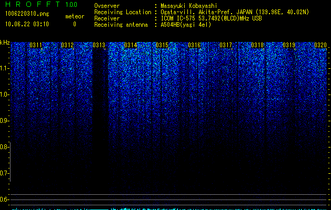Screen dimensions: 331x210
Task: Click the Receiving antenna label
Action: (121, 25)
